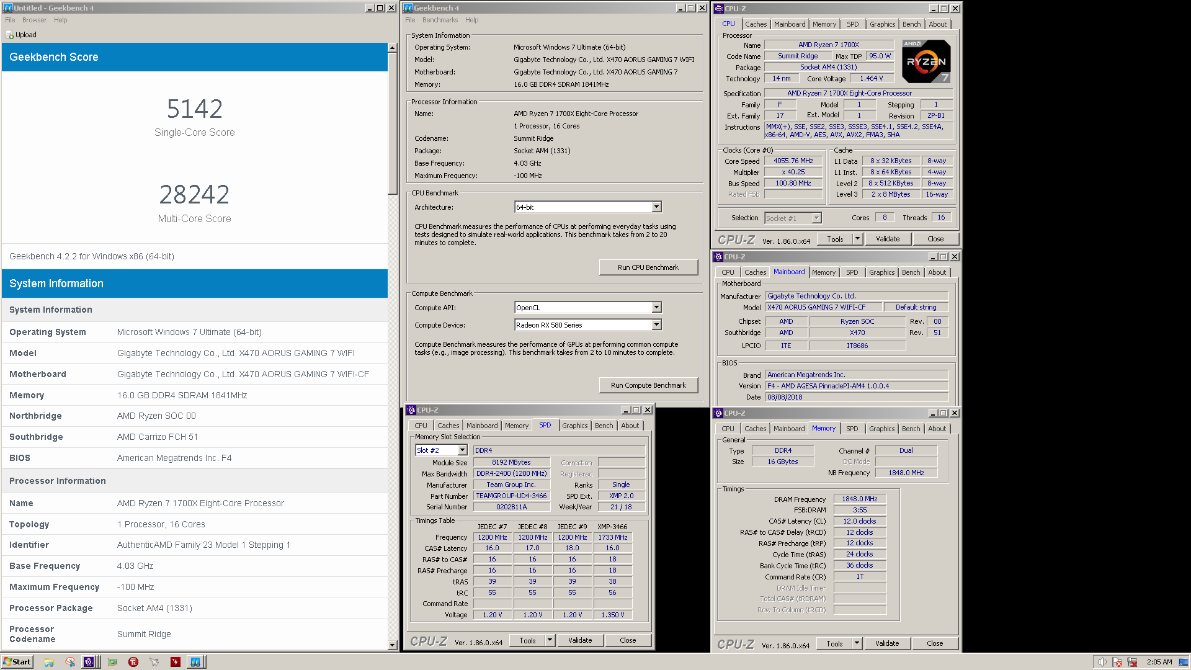Click Validate in top CPU-Z CPU window
Image resolution: width=1191 pixels, height=670 pixels.
[x=888, y=239]
